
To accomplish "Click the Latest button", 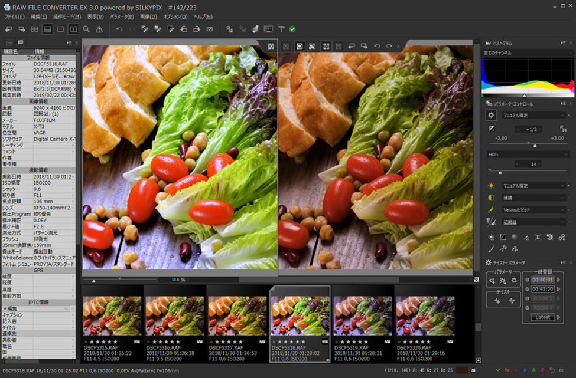I will tap(542, 317).
